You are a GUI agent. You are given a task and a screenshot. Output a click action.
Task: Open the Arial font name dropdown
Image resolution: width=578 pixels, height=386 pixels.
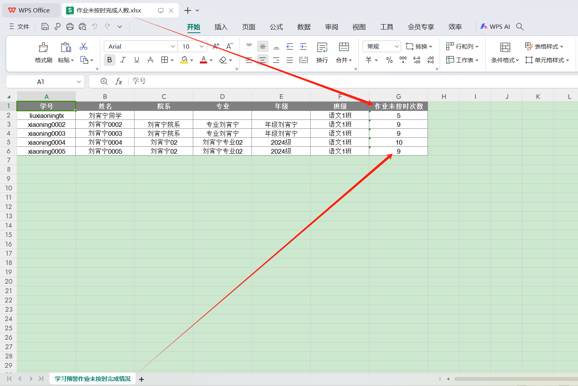tap(173, 46)
